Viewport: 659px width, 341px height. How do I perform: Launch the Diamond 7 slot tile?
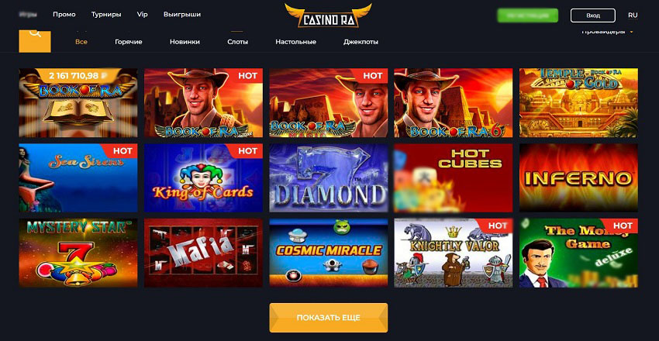328,177
